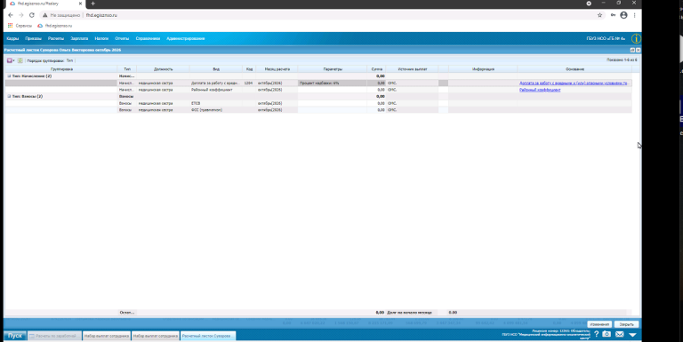Screen dimensions: 683x342
Task: Close the inner payslip window panel
Action: (639, 50)
